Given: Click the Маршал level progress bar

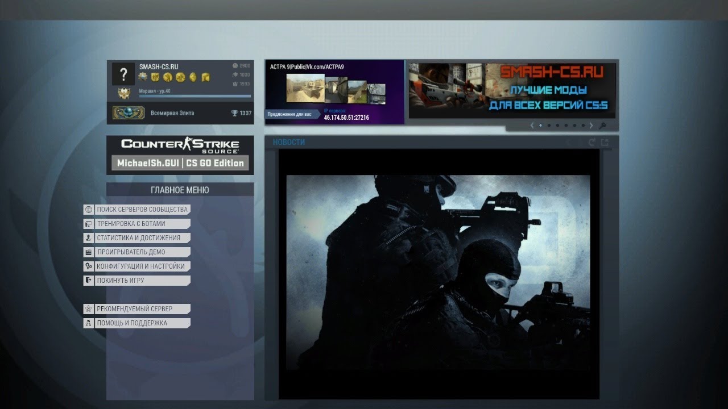Looking at the screenshot, I should point(195,97).
